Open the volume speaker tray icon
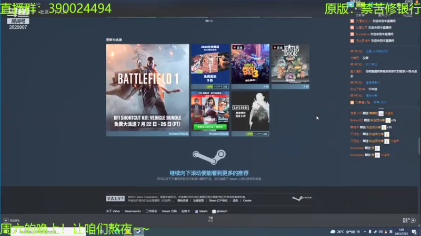This screenshot has width=421, height=236. (x=380, y=232)
